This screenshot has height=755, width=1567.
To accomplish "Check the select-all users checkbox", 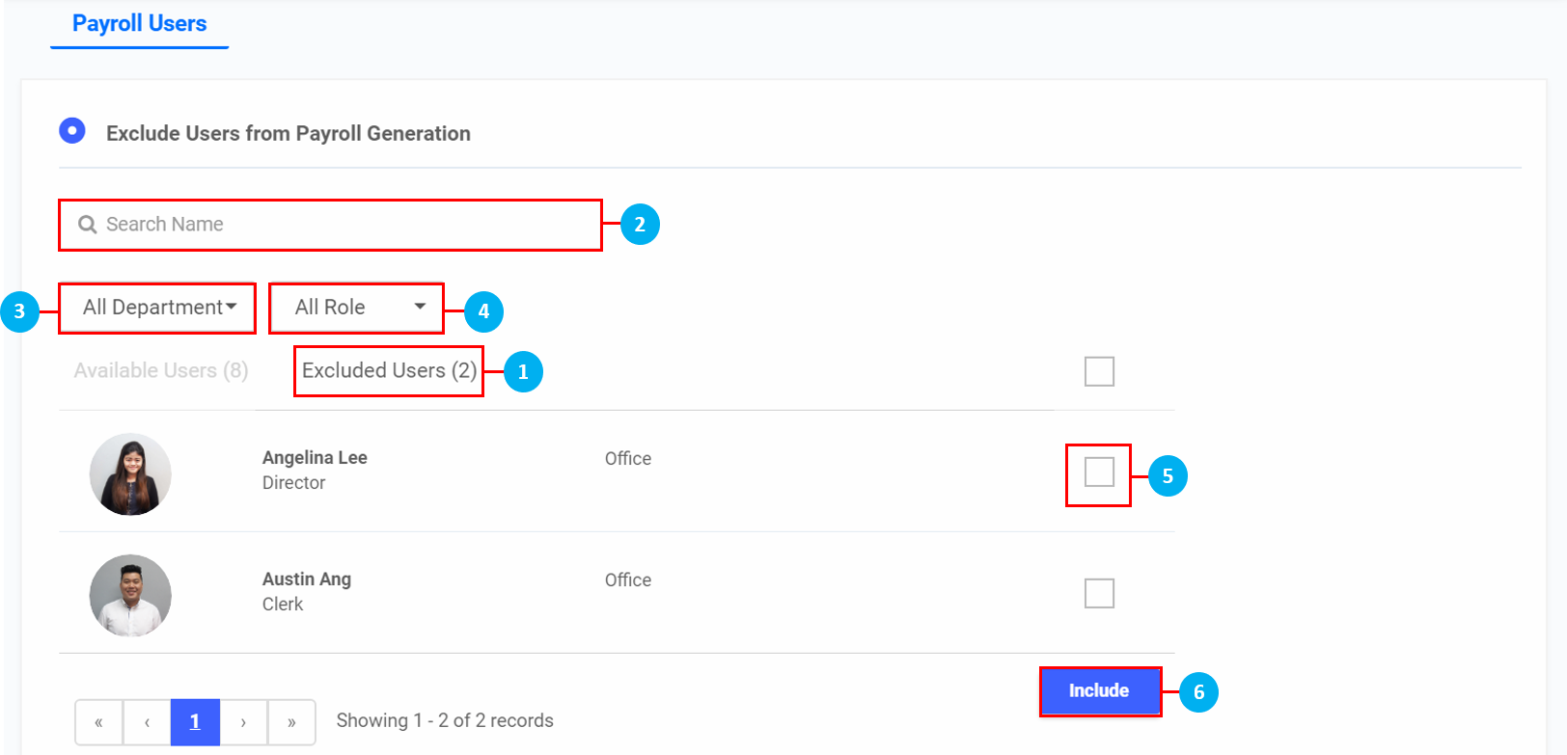I will pos(1099,371).
